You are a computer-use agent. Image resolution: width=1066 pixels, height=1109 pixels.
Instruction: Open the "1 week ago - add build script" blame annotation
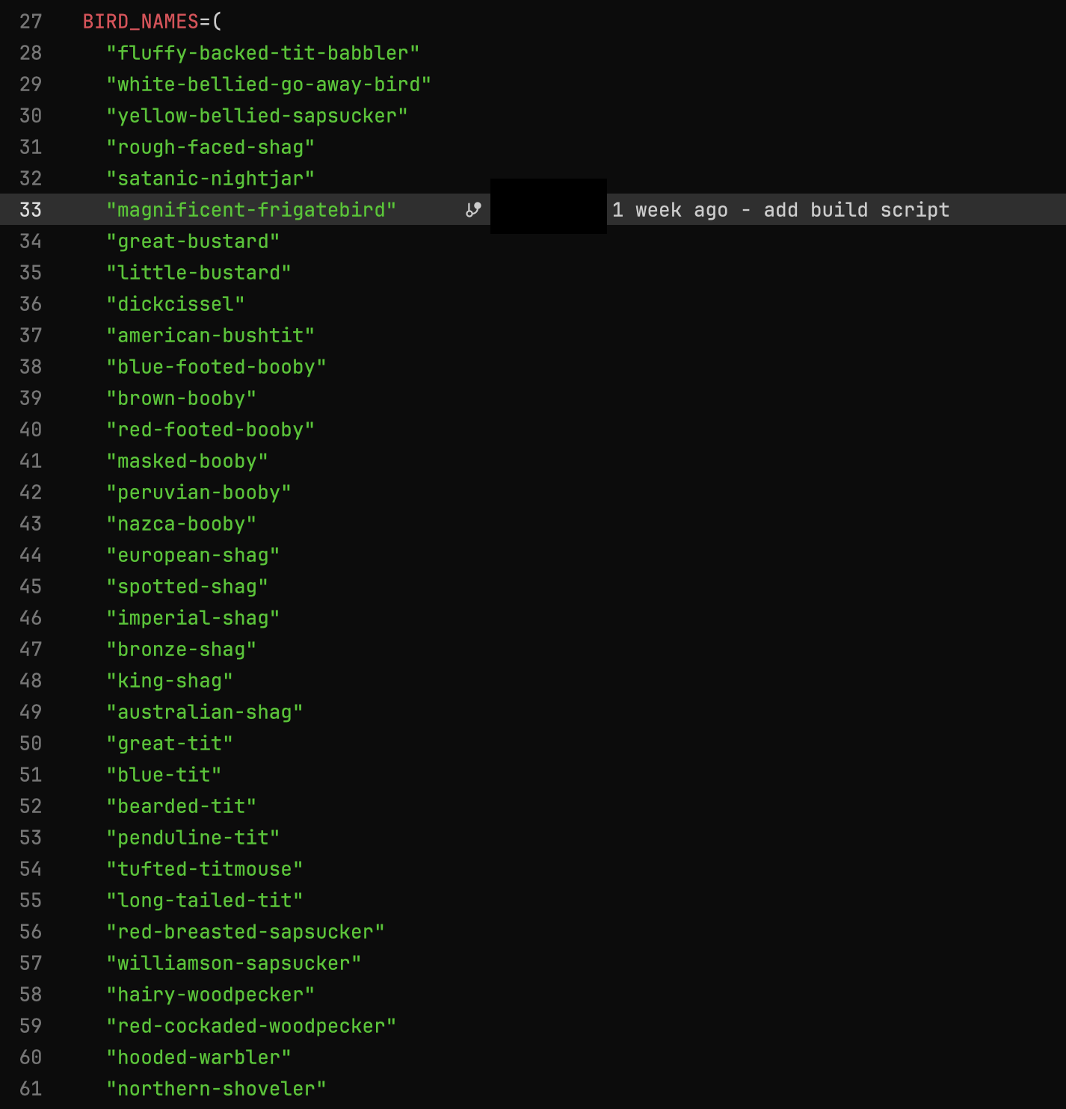780,210
